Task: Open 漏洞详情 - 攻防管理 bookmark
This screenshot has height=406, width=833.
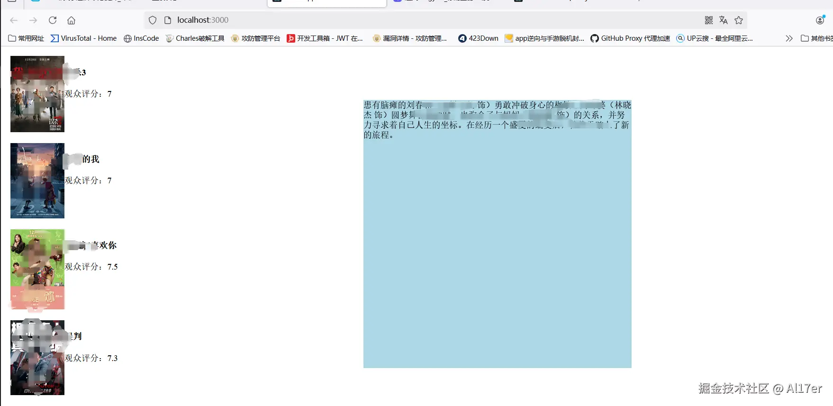Action: click(410, 38)
